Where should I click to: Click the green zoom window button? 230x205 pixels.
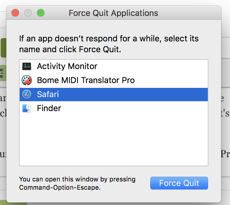(x=41, y=13)
